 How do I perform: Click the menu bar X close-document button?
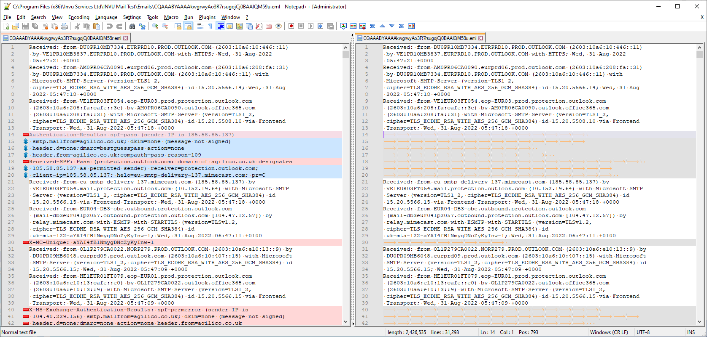coord(702,17)
